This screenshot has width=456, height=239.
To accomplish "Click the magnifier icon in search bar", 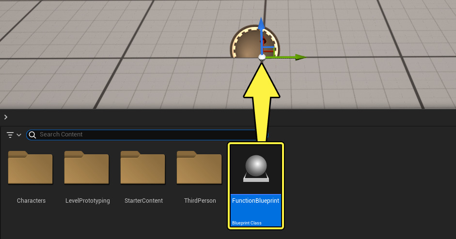I will 32,135.
